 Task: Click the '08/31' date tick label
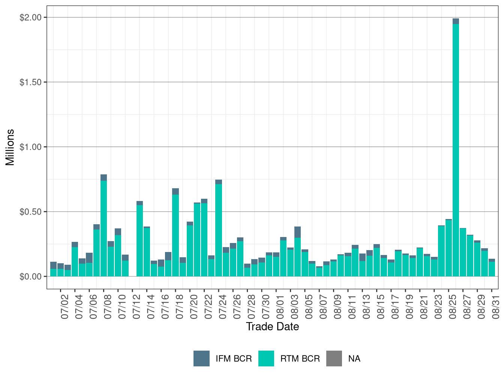[x=496, y=307]
